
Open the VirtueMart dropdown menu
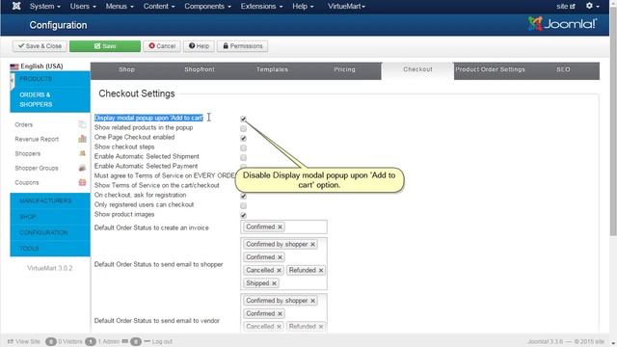pyautogui.click(x=346, y=7)
